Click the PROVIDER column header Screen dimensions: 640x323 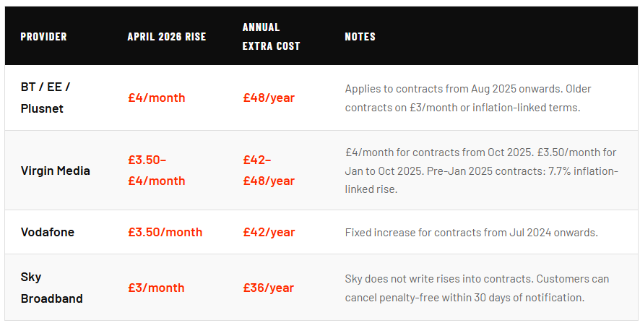click(x=43, y=36)
